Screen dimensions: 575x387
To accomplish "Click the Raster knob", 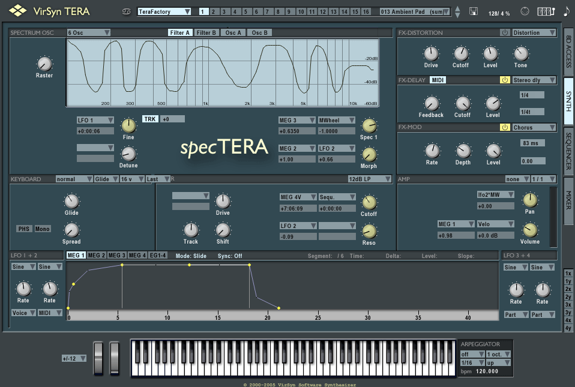I will click(x=44, y=64).
